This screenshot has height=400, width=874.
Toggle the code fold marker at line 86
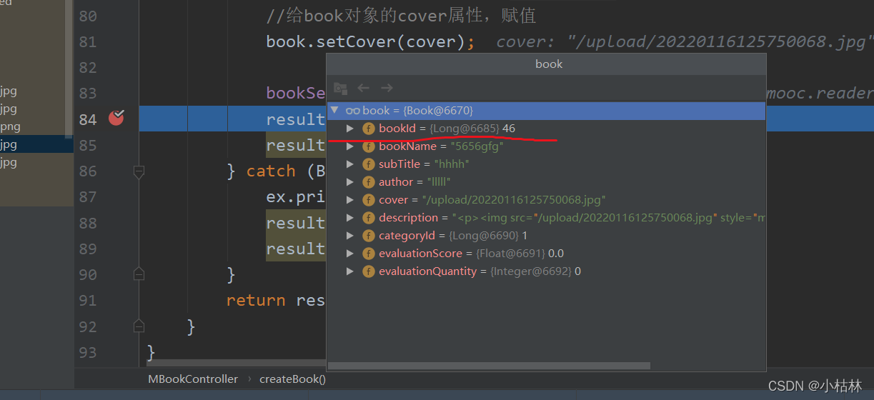point(139,171)
